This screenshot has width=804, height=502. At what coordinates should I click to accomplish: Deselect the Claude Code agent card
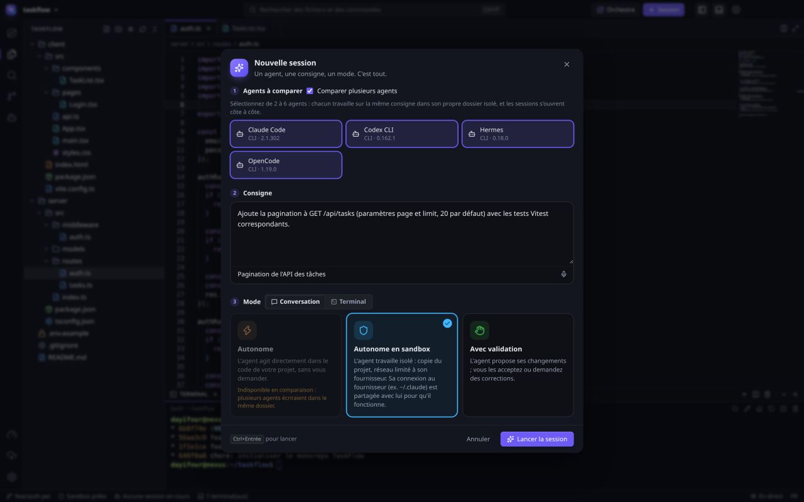point(286,134)
